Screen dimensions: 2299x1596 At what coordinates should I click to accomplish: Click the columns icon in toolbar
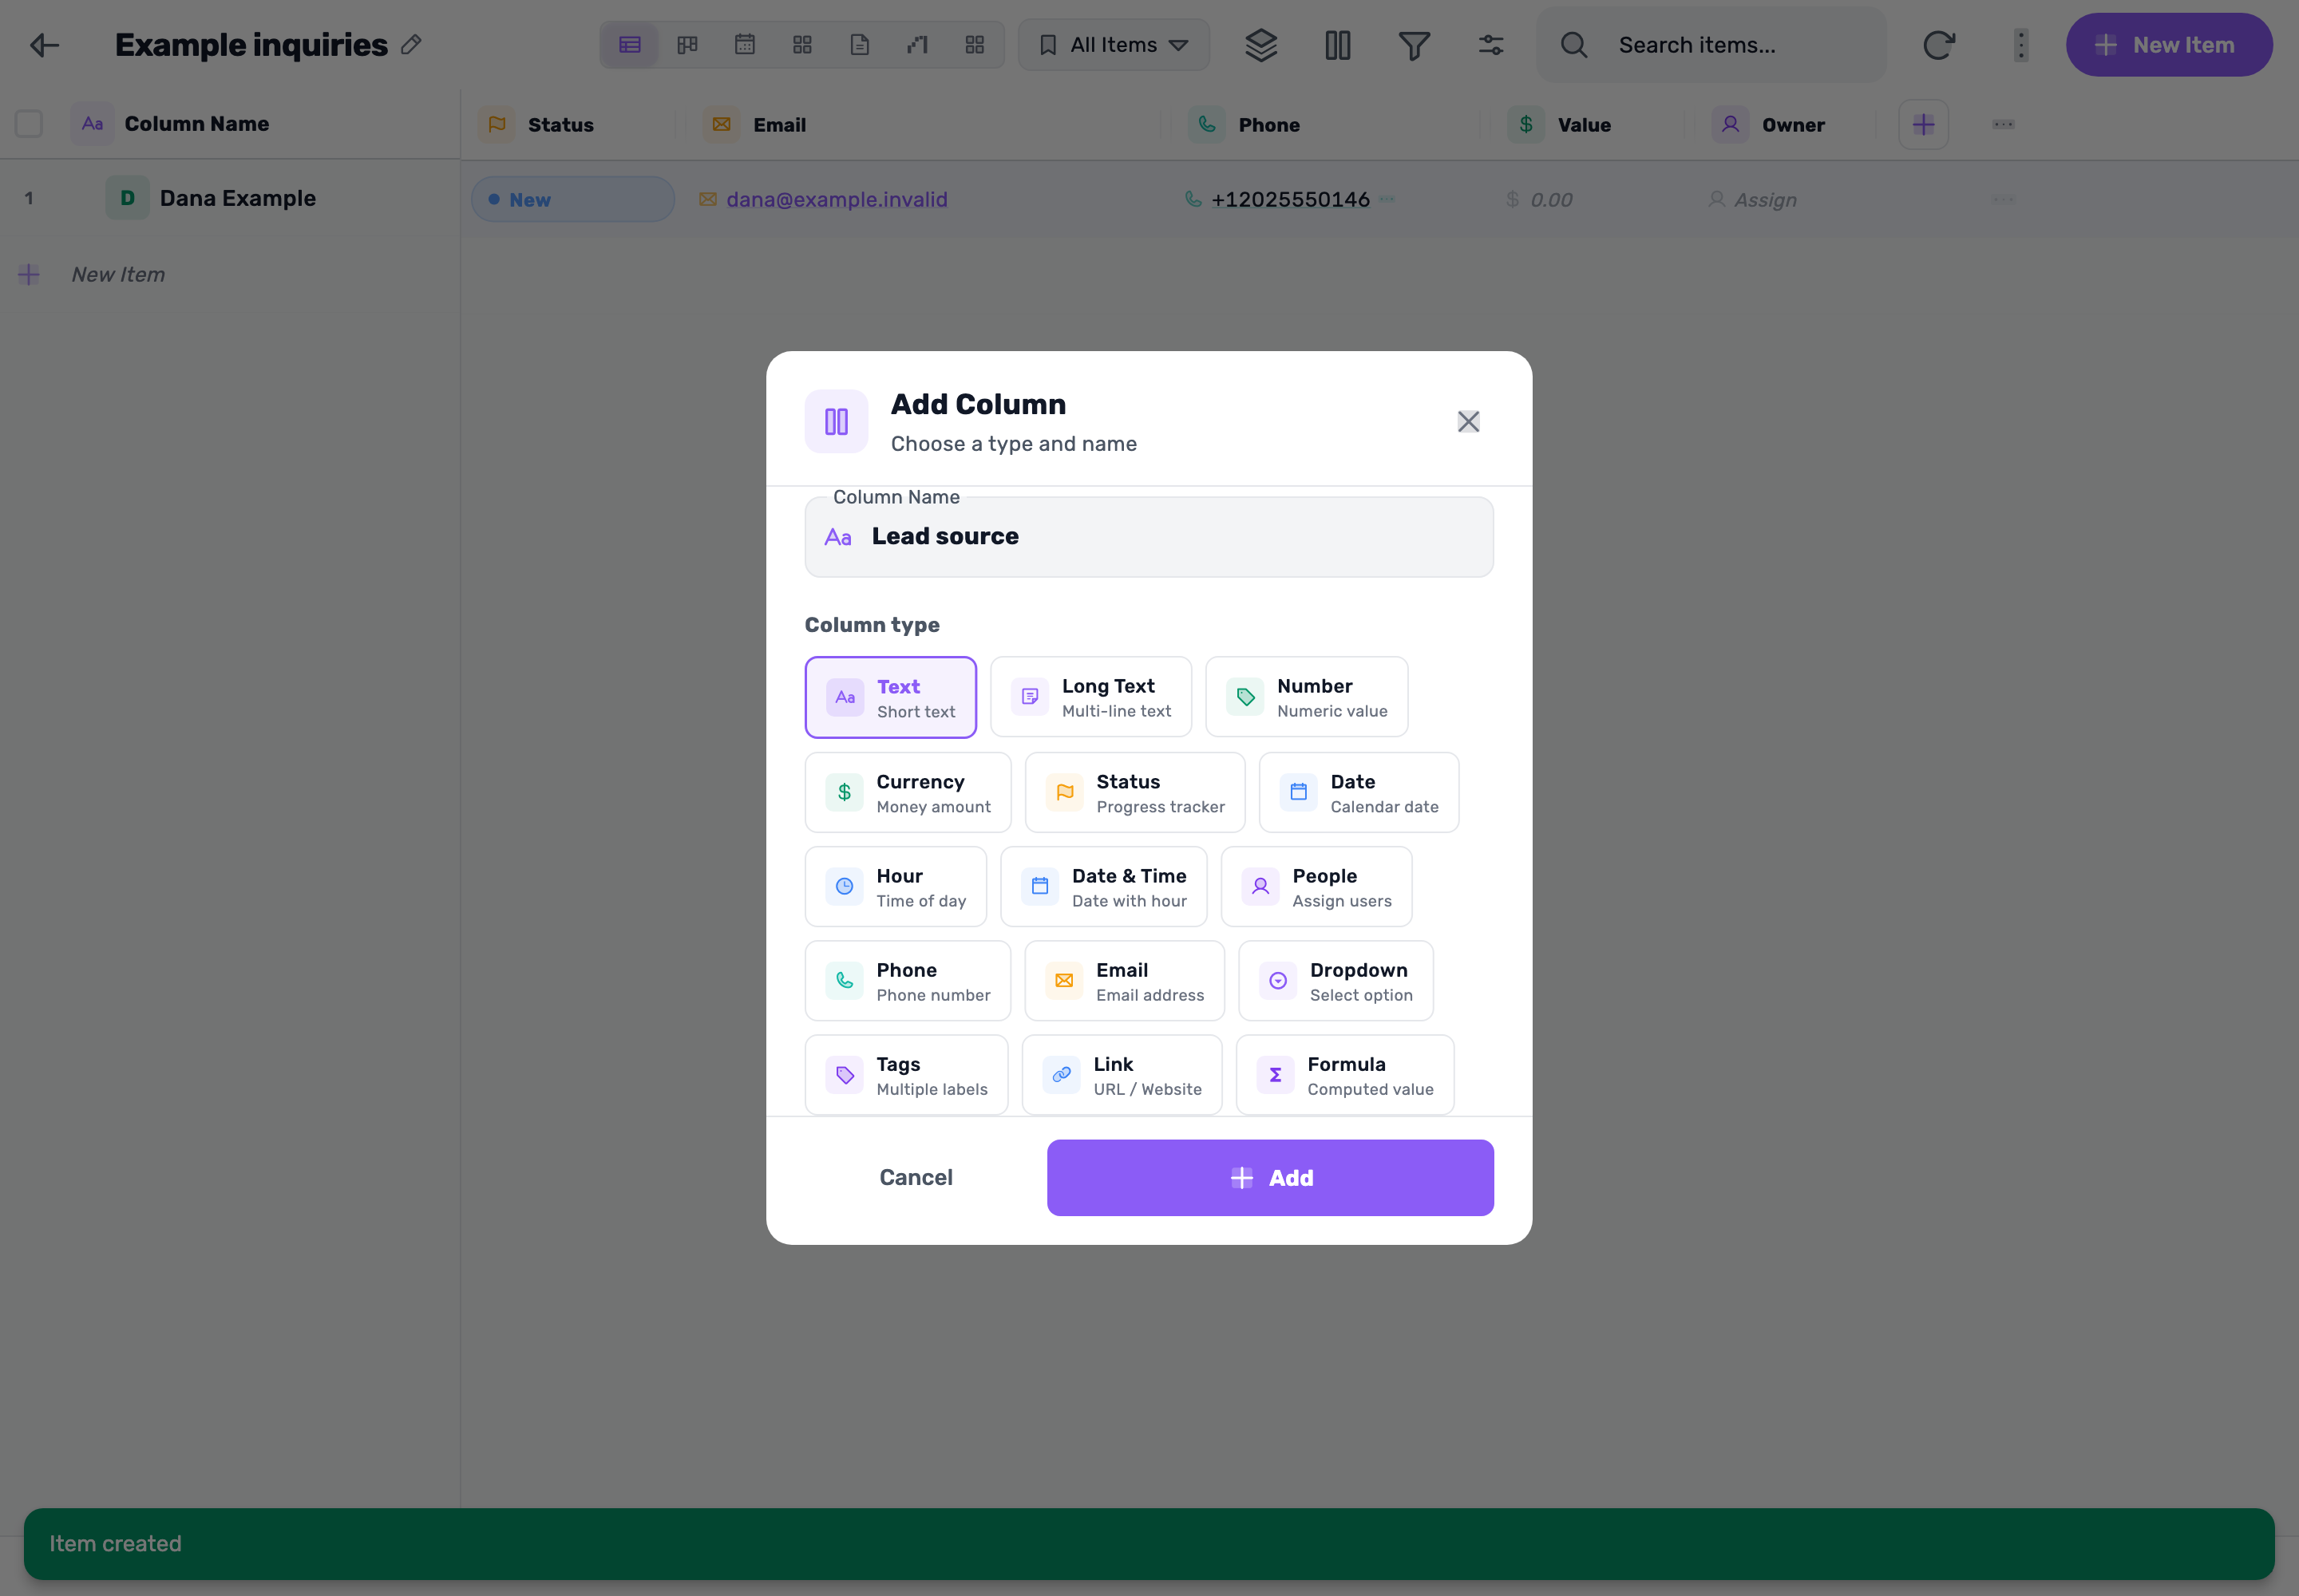1338,45
